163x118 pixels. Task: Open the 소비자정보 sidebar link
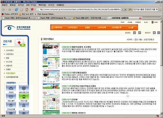(10, 50)
